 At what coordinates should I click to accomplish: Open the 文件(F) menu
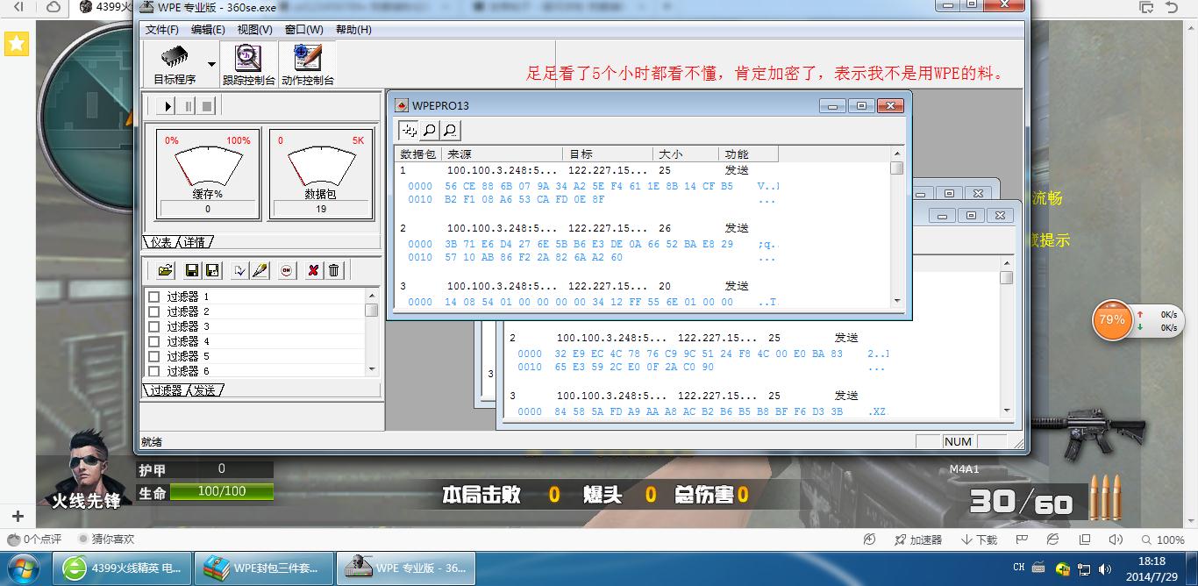(x=162, y=29)
